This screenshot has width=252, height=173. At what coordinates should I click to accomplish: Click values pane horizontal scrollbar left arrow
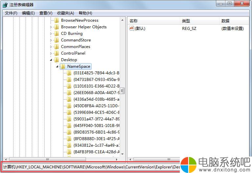[130, 160]
